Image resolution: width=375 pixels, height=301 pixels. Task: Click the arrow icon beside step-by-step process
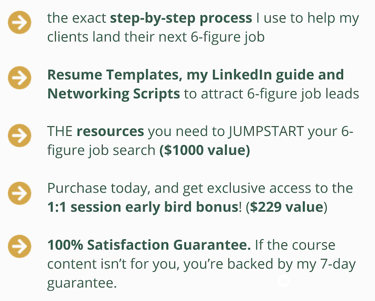coord(19,22)
